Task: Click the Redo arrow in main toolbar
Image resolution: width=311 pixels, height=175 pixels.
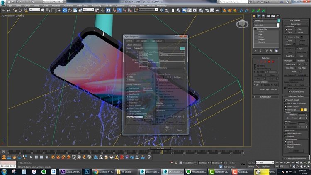Action: pos(9,10)
